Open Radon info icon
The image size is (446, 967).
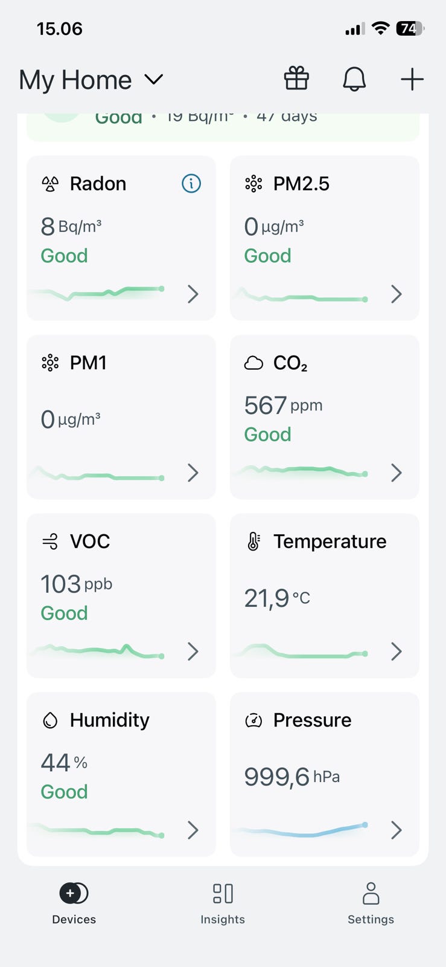pyautogui.click(x=191, y=183)
